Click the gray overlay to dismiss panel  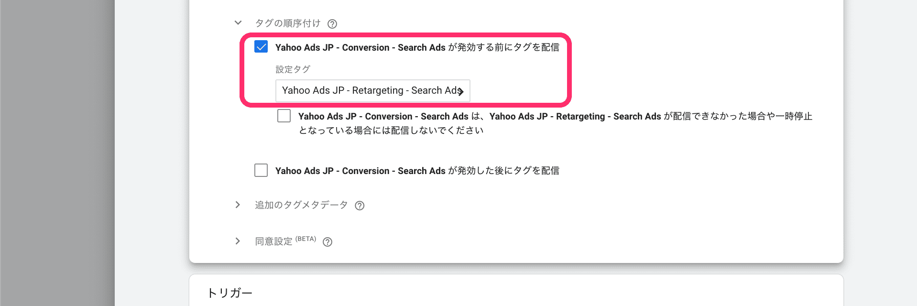coord(57,153)
